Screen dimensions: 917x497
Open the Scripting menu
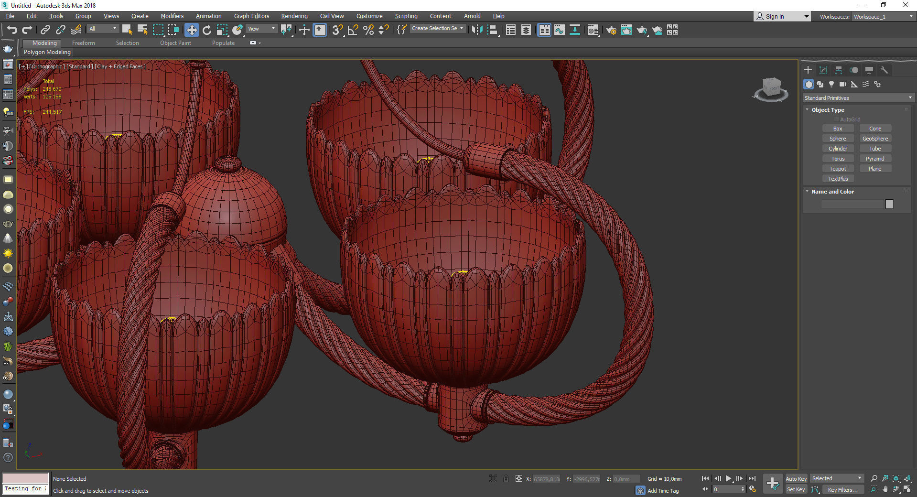click(406, 16)
